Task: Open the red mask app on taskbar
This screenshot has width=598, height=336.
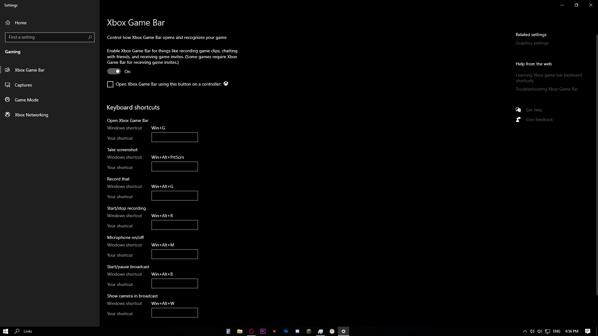Action: point(274,331)
